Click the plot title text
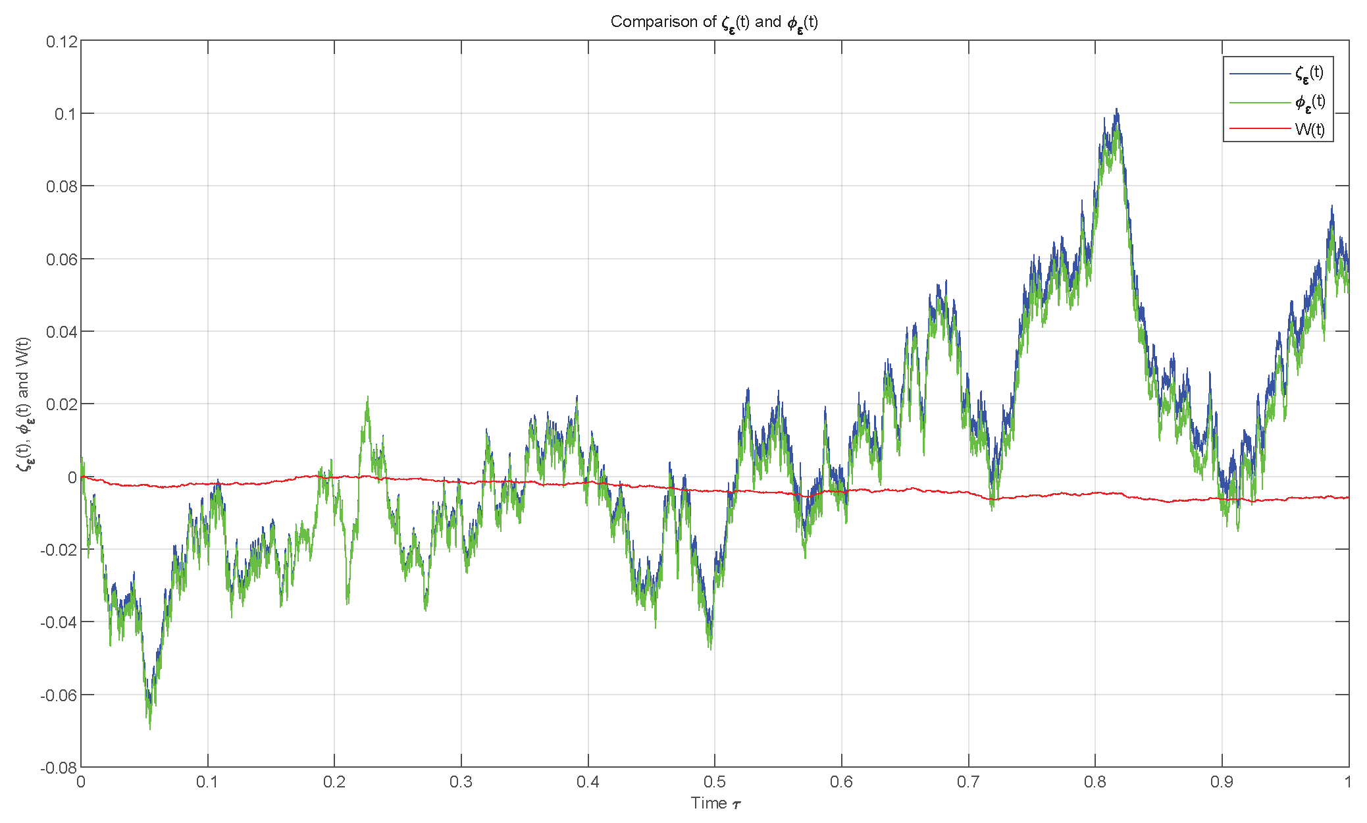The width and height of the screenshot is (1367, 823). pos(714,22)
